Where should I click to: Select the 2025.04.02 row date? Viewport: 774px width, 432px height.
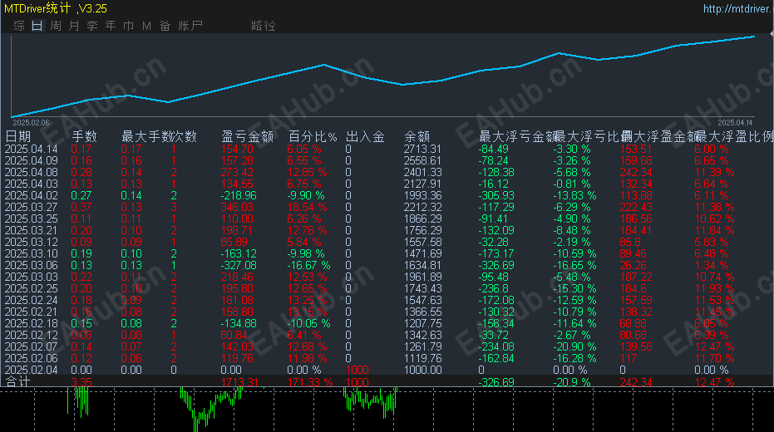[x=31, y=195]
